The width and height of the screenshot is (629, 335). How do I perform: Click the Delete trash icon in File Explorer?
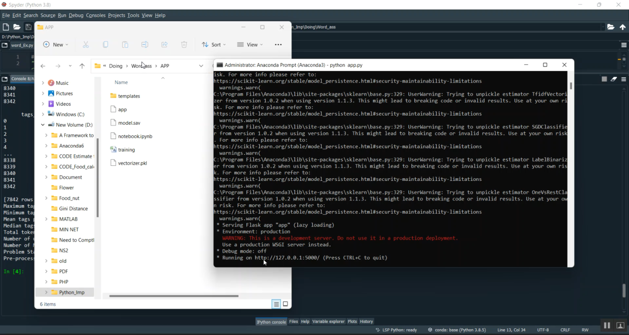click(x=184, y=45)
